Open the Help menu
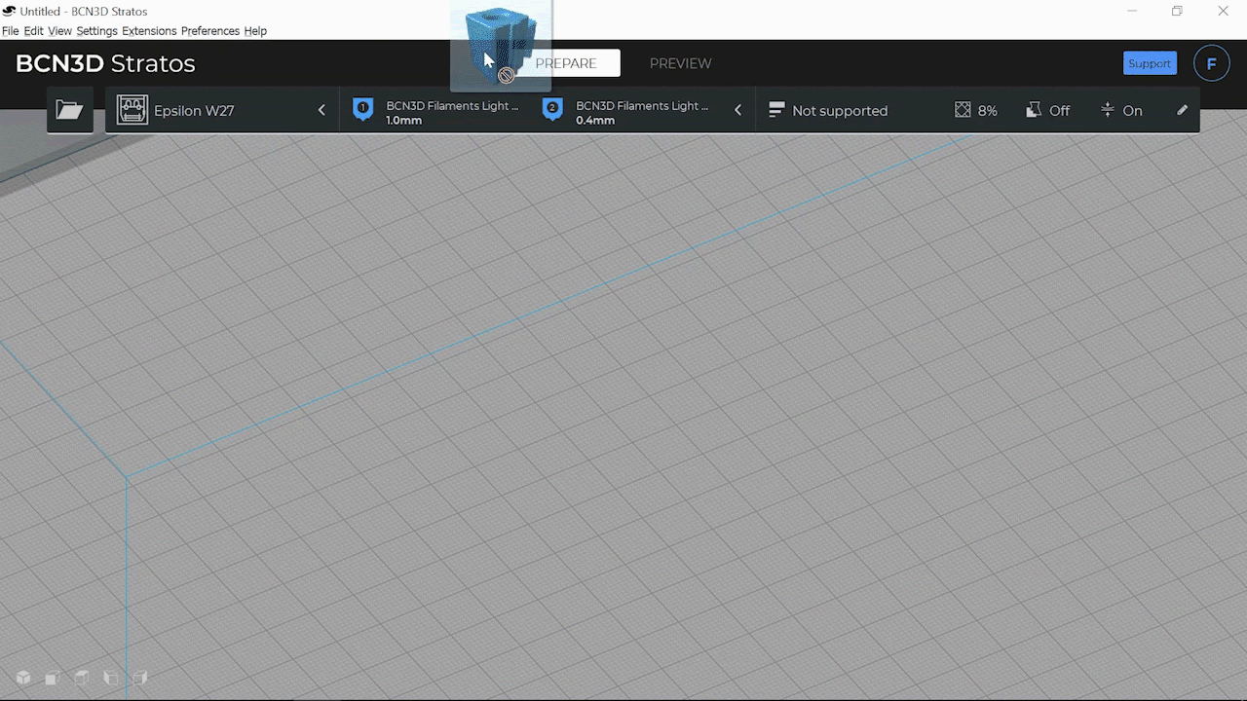 [255, 31]
